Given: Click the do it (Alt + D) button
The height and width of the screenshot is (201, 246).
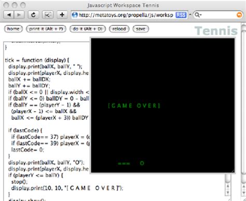Looking at the screenshot, I should point(88,29).
